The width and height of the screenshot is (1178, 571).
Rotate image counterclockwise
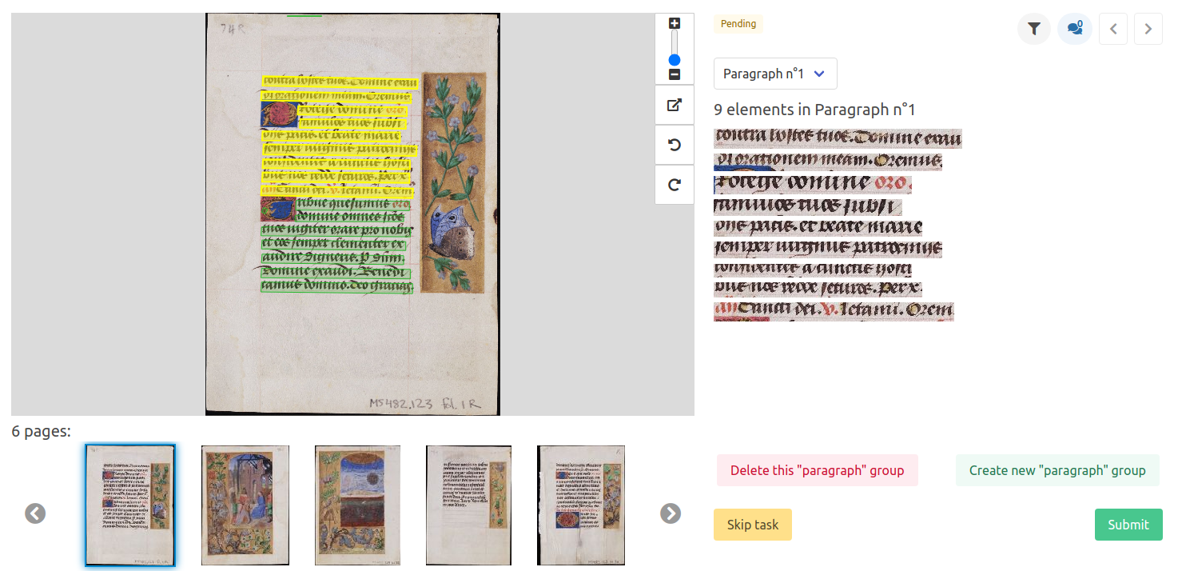(675, 145)
